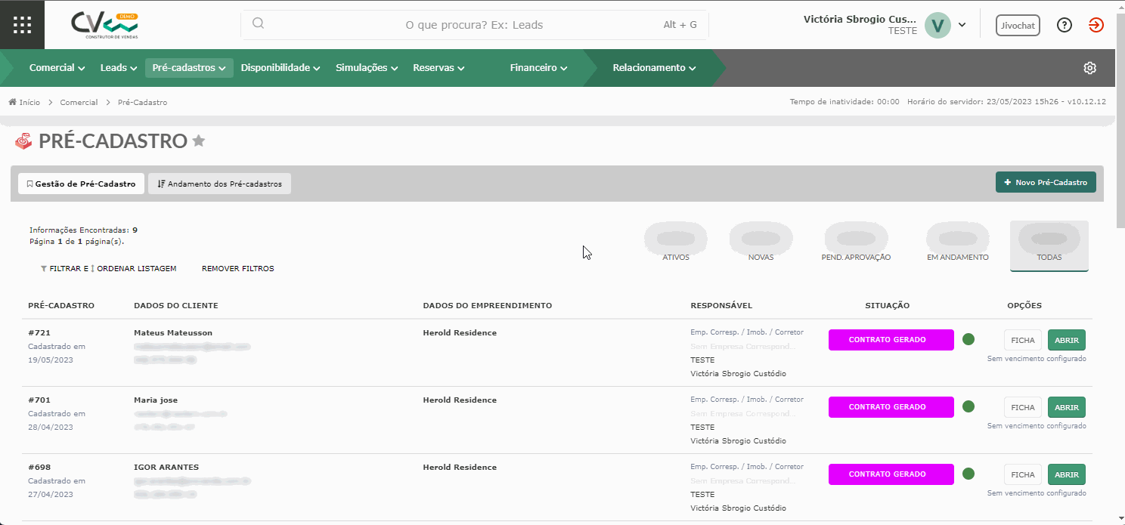Click CONTRATO GERADO status for #698
The width and height of the screenshot is (1125, 525).
(x=891, y=474)
